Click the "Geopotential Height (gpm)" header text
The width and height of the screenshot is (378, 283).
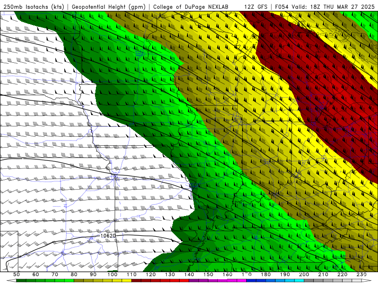(109, 7)
